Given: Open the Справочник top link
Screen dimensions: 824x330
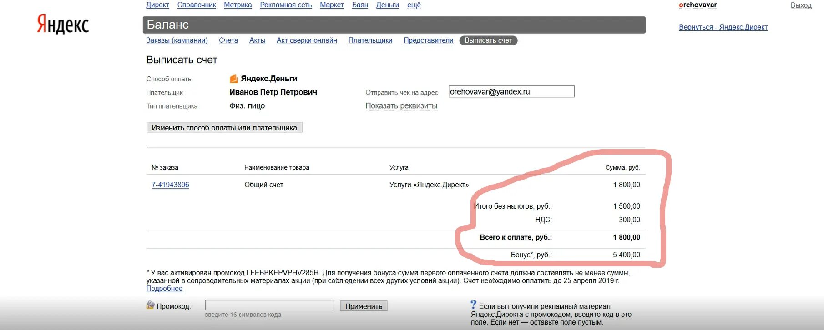Looking at the screenshot, I should point(197,5).
